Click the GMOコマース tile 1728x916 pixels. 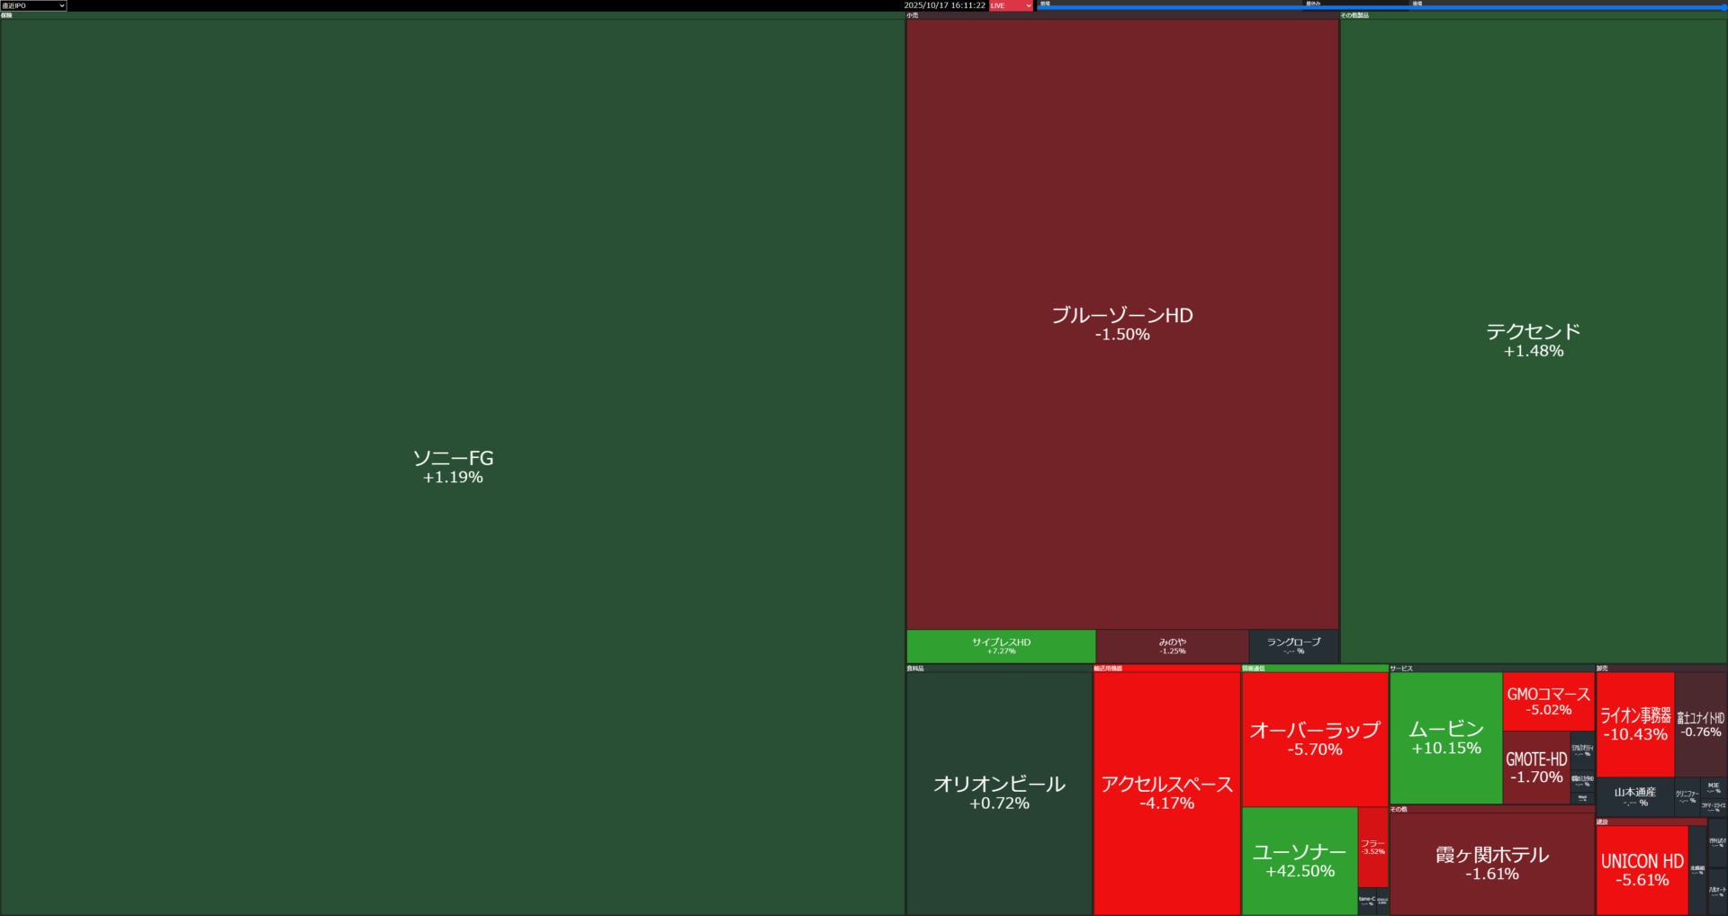(x=1548, y=701)
